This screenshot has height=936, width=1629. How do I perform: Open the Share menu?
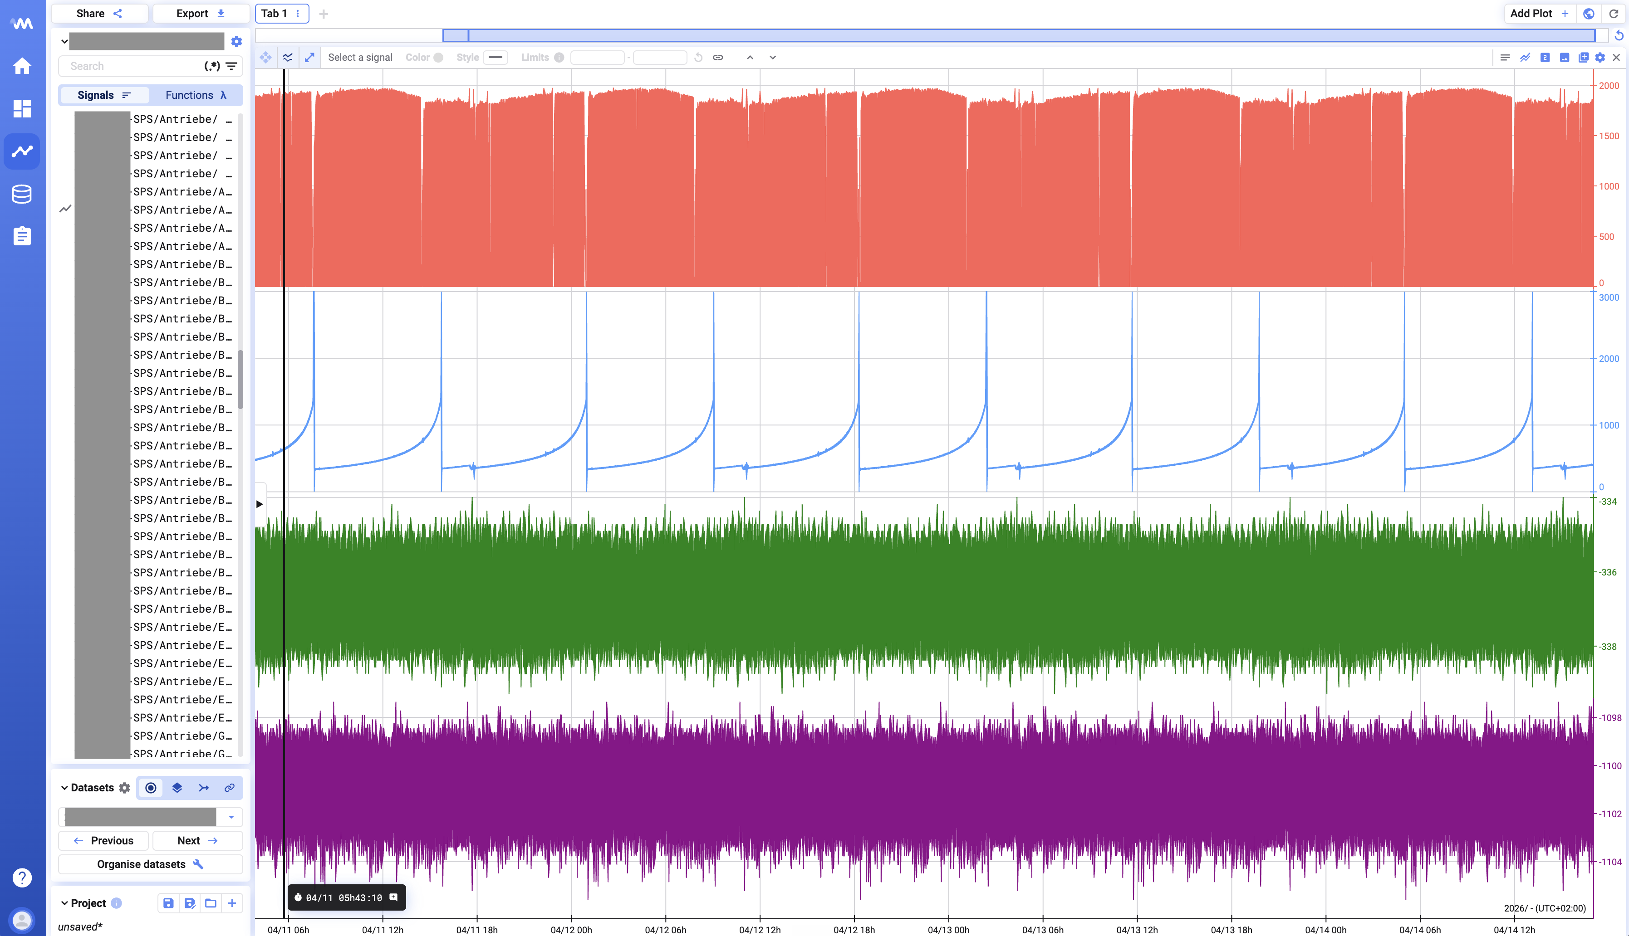click(99, 14)
